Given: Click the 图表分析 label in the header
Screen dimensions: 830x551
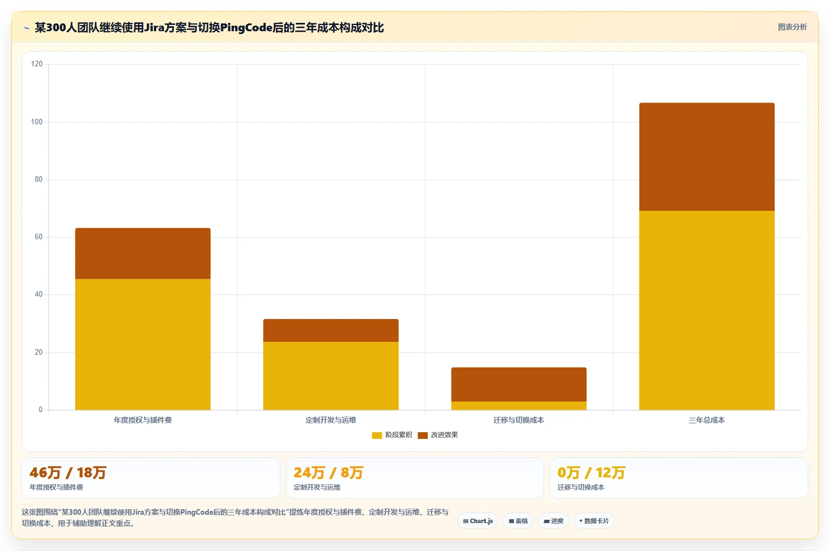Looking at the screenshot, I should pos(792,27).
